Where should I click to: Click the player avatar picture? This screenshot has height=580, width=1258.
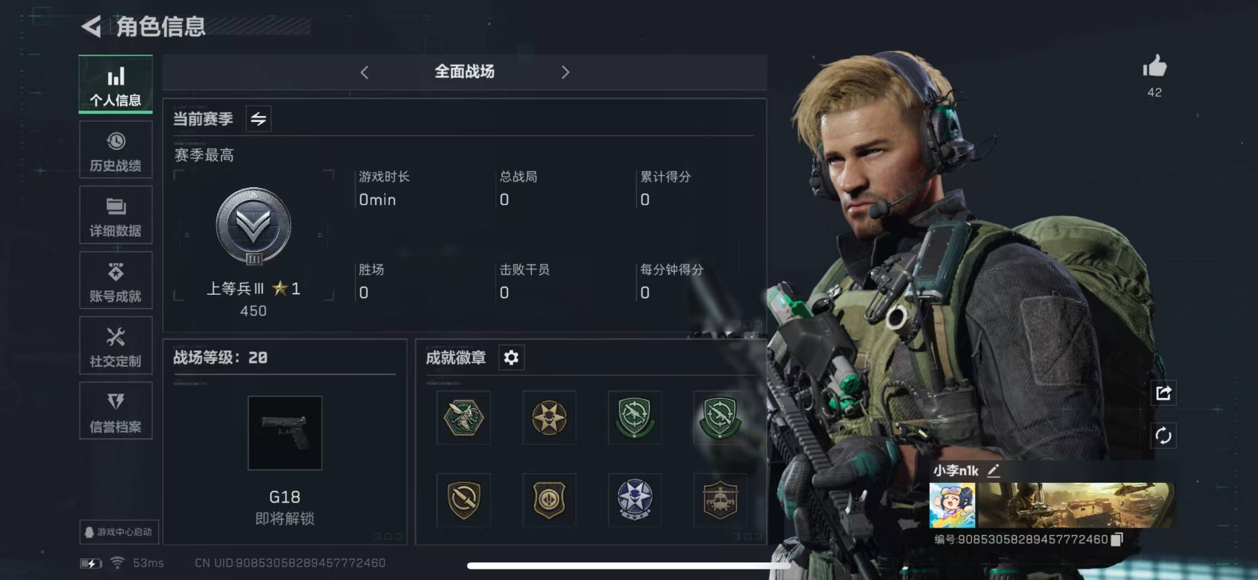pyautogui.click(x=952, y=505)
